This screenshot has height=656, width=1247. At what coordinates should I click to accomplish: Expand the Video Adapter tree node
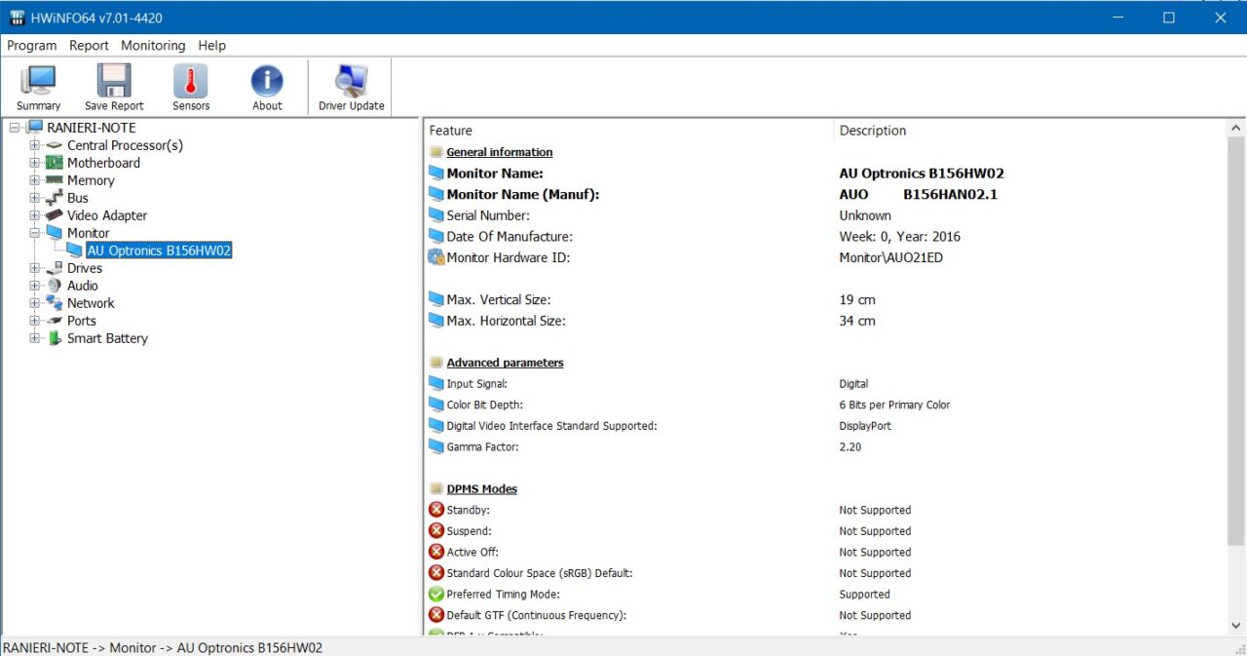point(35,215)
